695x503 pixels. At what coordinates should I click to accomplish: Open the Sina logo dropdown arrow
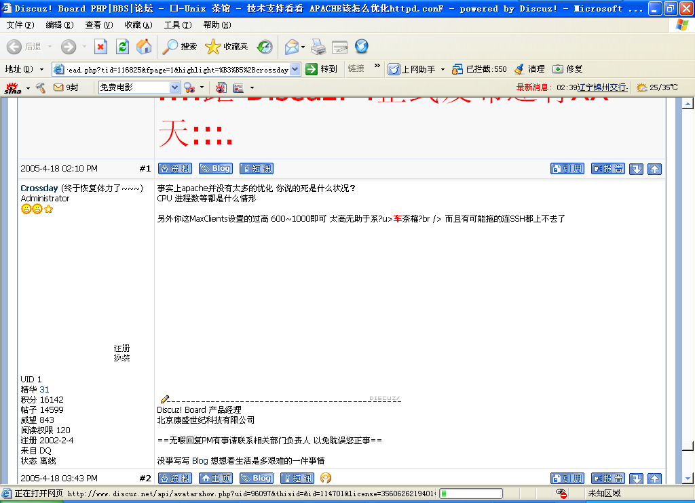pos(28,87)
